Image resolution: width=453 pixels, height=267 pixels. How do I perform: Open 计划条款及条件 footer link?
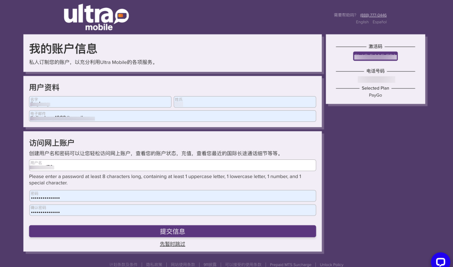123,264
